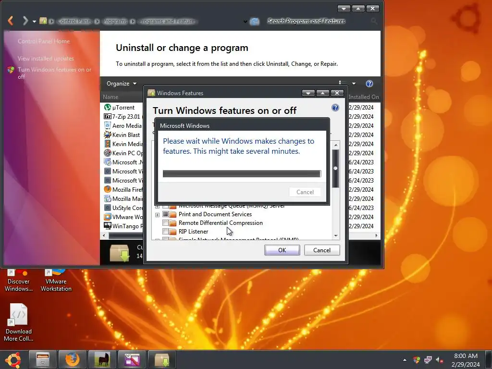Click the back navigation arrow
This screenshot has height=369, width=492.
tap(11, 21)
